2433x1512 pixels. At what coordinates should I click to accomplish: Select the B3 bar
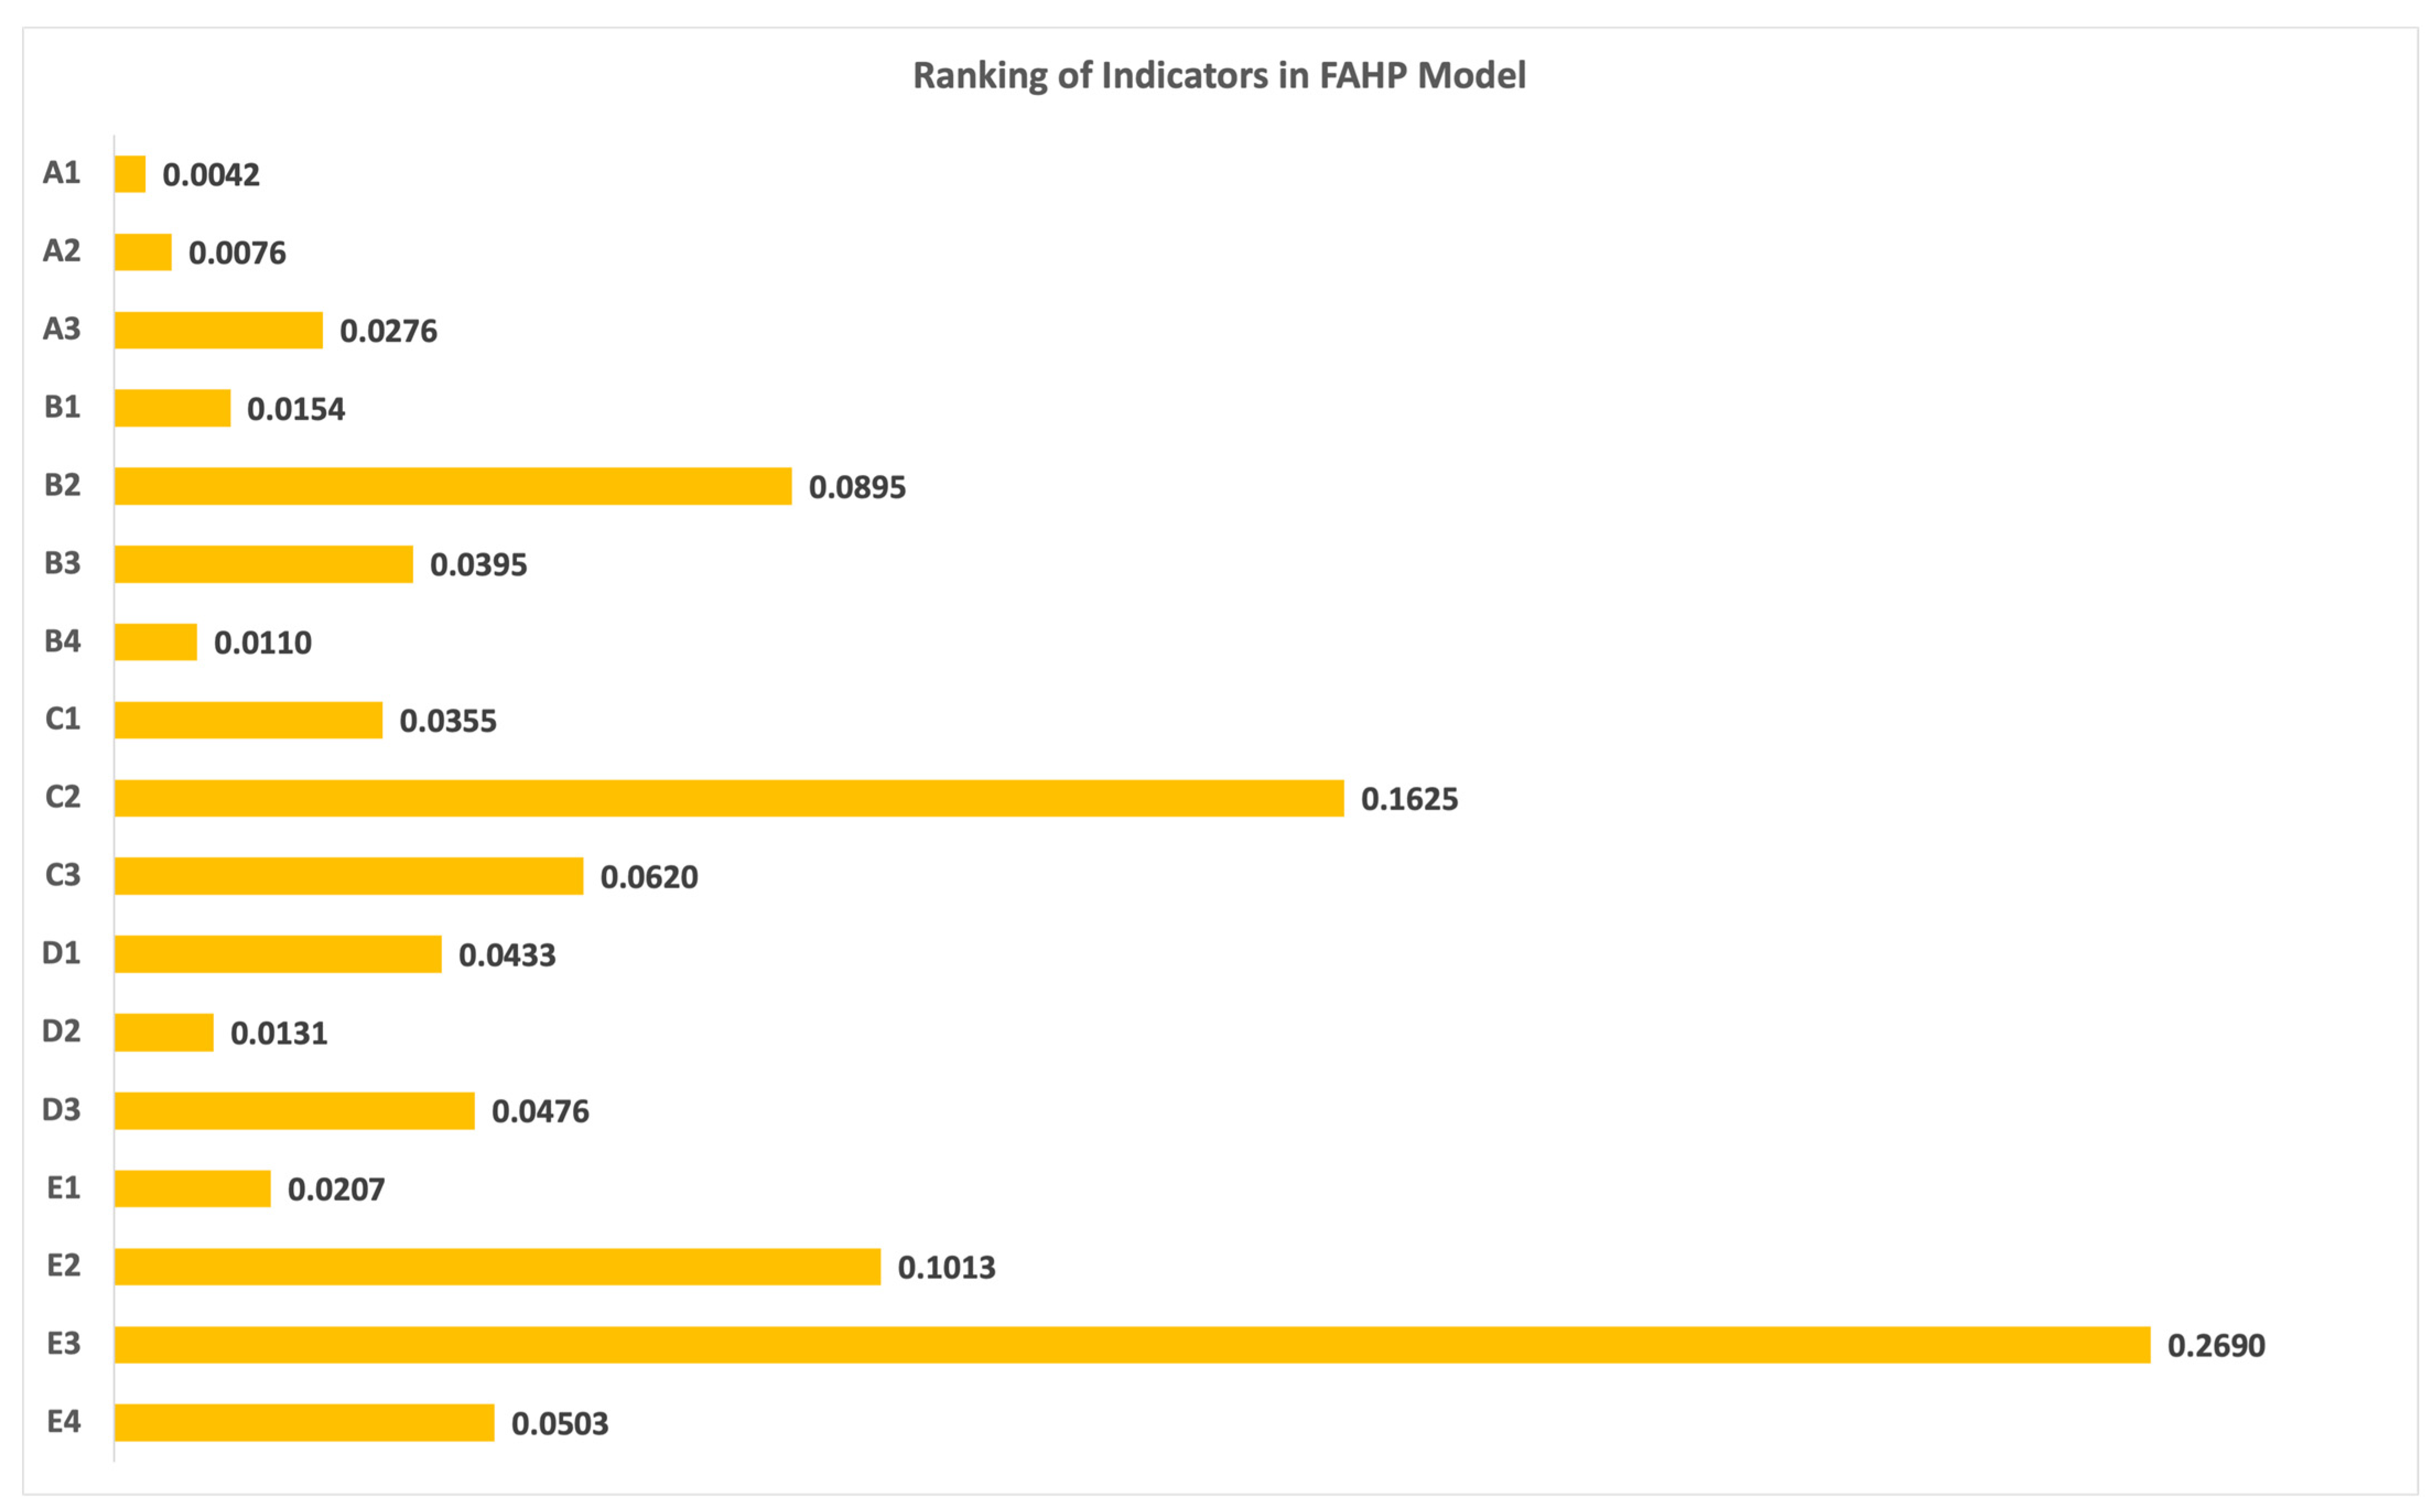(263, 564)
